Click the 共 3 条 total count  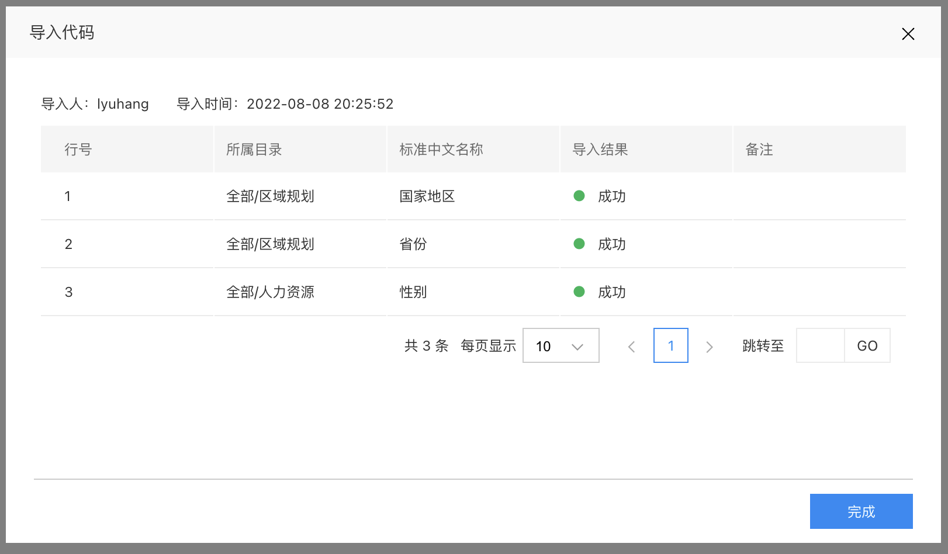coord(427,346)
